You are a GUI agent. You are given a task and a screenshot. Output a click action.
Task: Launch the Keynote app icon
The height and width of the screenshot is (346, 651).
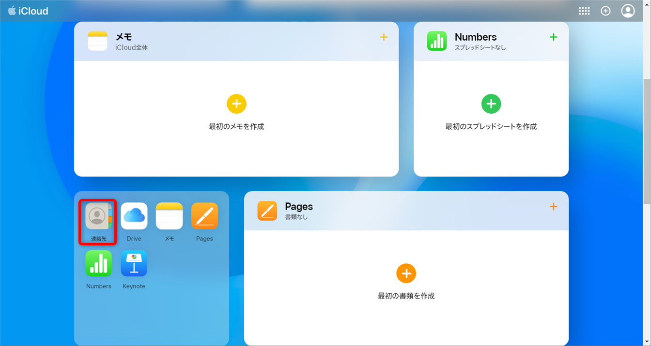click(134, 264)
